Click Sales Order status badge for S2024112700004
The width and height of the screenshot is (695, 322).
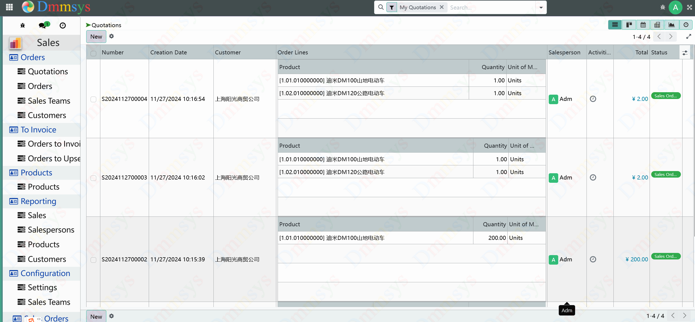(666, 96)
